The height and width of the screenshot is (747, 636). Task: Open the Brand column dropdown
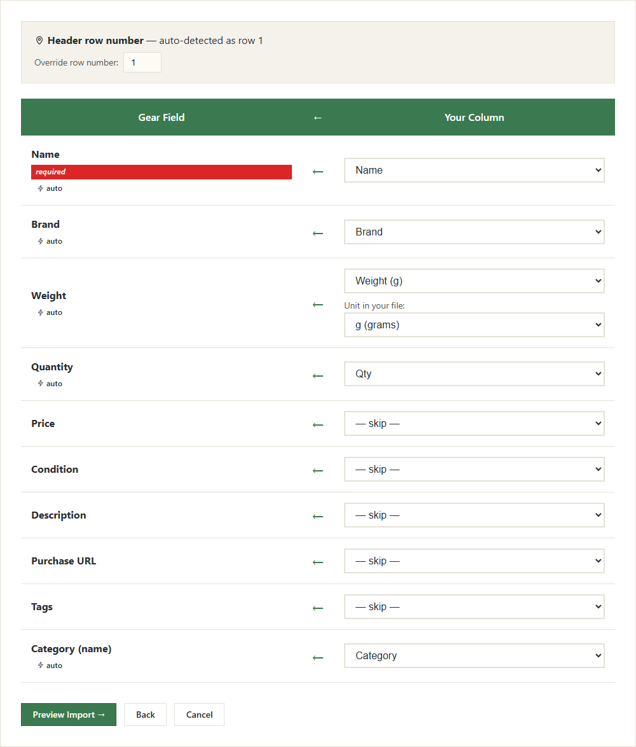(x=474, y=232)
